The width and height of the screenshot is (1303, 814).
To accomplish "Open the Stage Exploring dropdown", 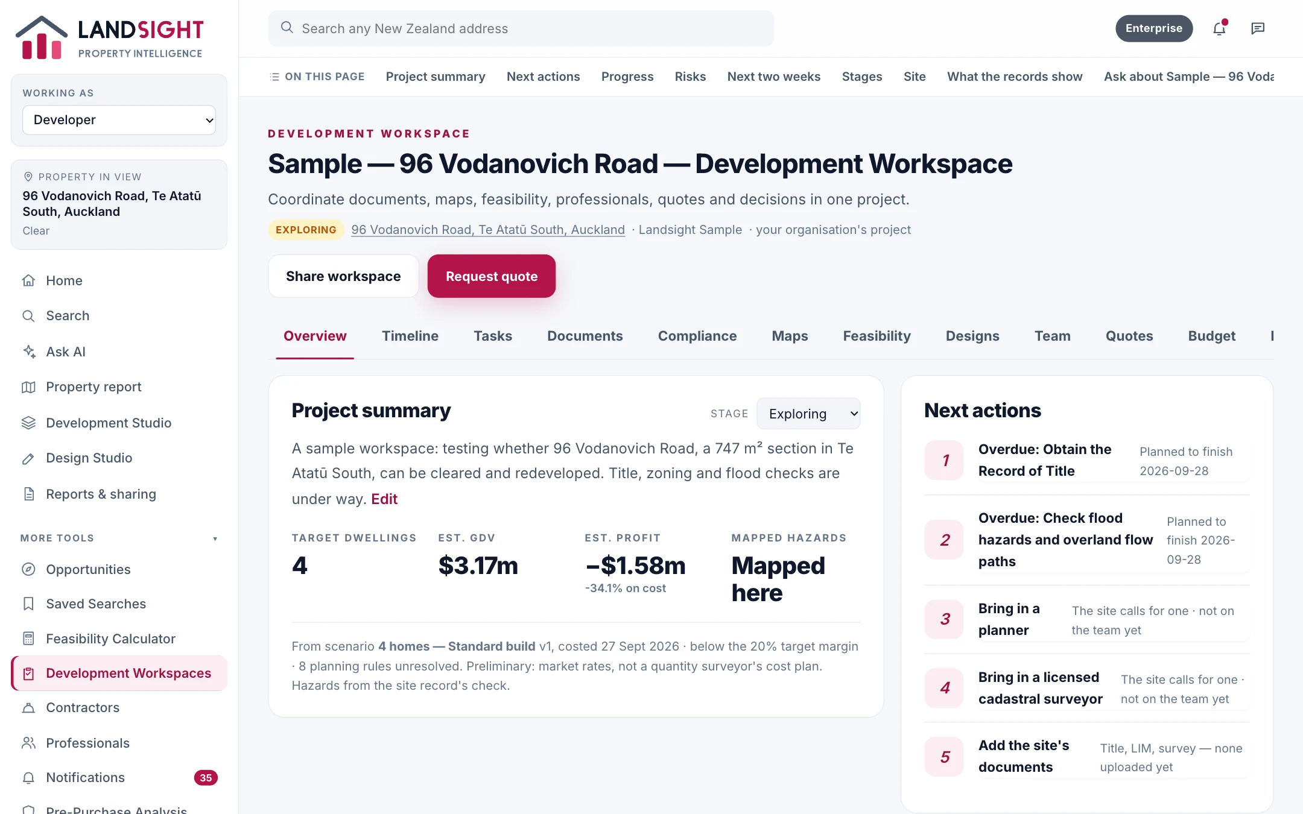I will (x=808, y=414).
